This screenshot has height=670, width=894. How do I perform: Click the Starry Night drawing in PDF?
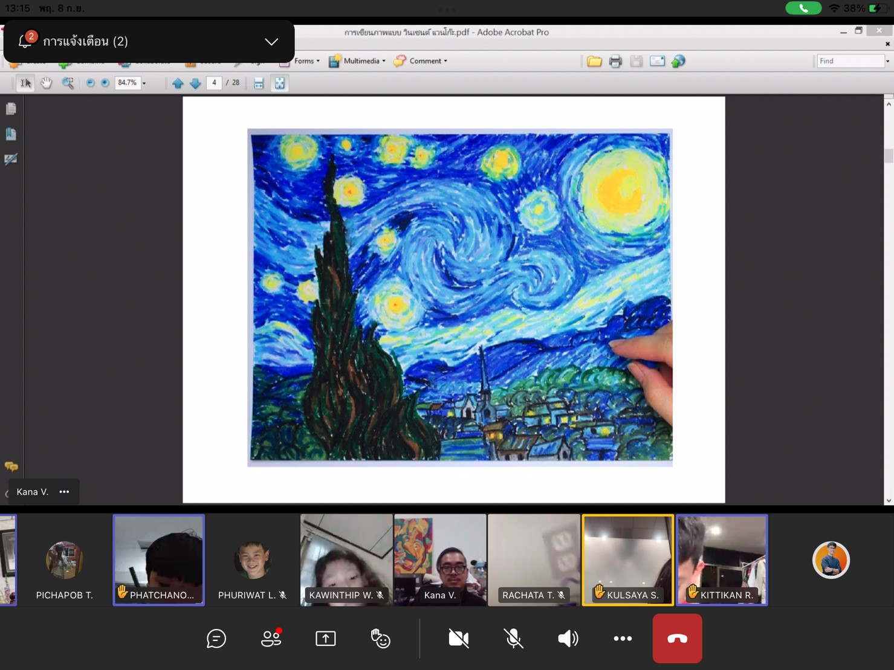pos(460,297)
